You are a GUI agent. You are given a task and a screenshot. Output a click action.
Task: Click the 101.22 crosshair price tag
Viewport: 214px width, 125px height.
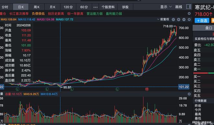click(184, 87)
